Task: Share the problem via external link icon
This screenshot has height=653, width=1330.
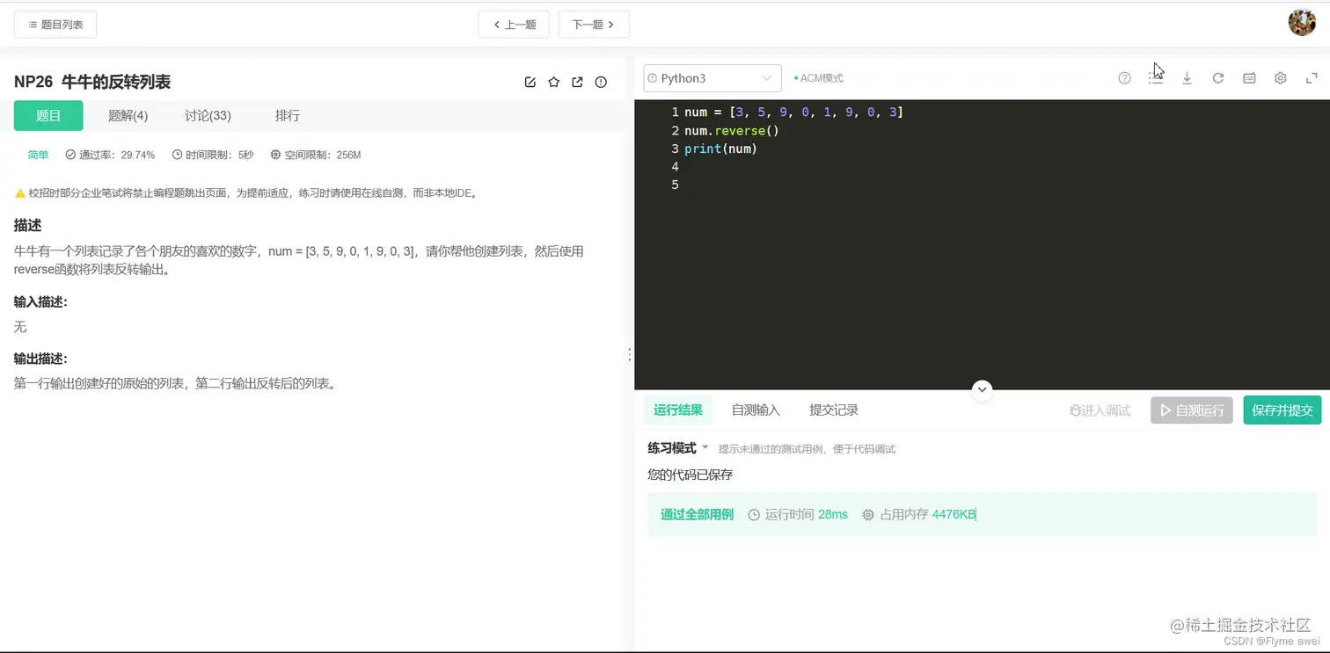Action: tap(577, 82)
